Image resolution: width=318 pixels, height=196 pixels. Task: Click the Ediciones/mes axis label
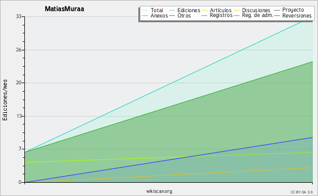5,100
